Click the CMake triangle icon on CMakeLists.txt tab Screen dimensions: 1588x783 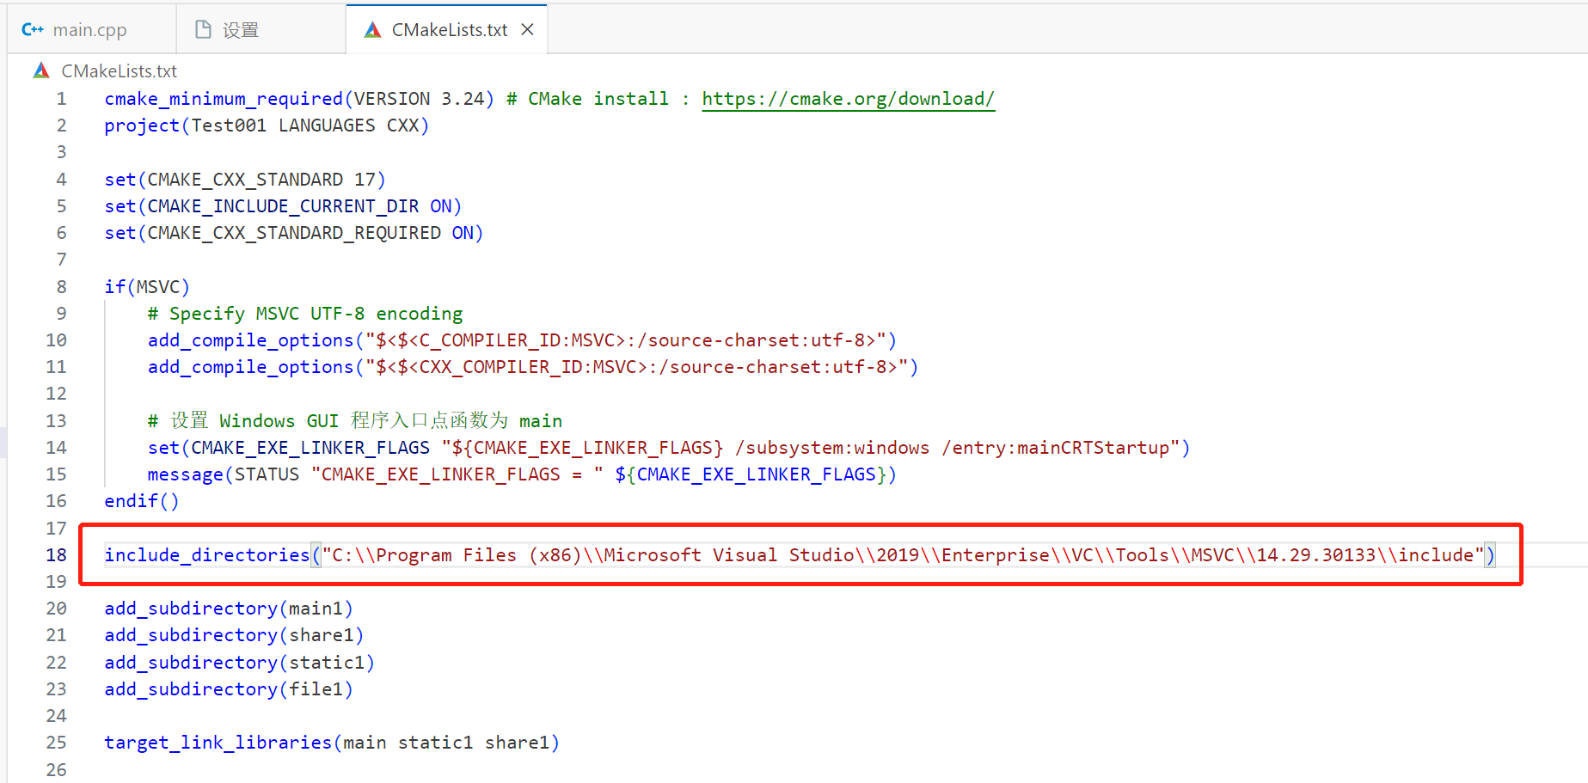[373, 28]
